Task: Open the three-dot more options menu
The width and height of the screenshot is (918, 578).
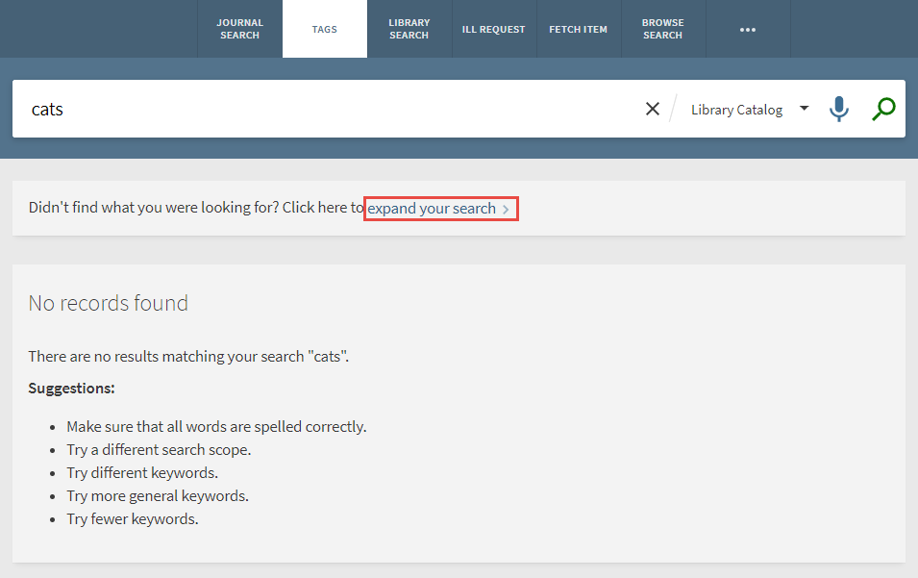Action: point(748,30)
